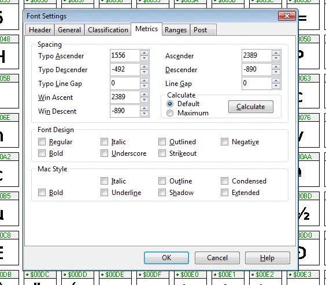
Task: Decrease Typo Descender with down arrow
Action: pyautogui.click(x=144, y=72)
